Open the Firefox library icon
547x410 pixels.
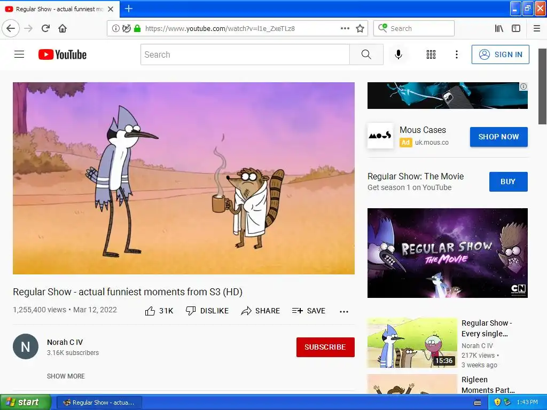pyautogui.click(x=499, y=28)
